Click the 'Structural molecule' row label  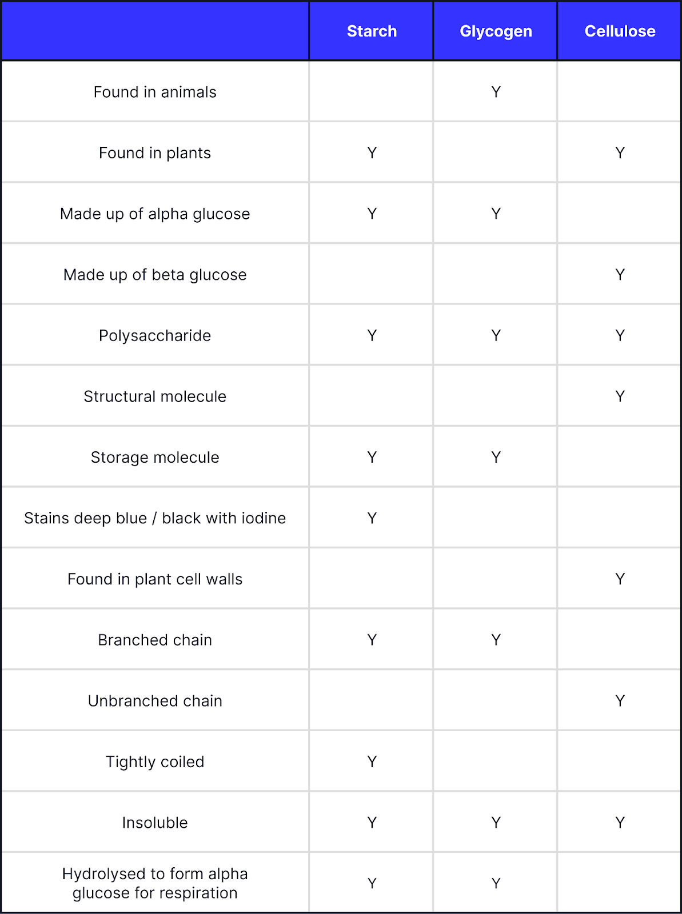[x=155, y=396]
